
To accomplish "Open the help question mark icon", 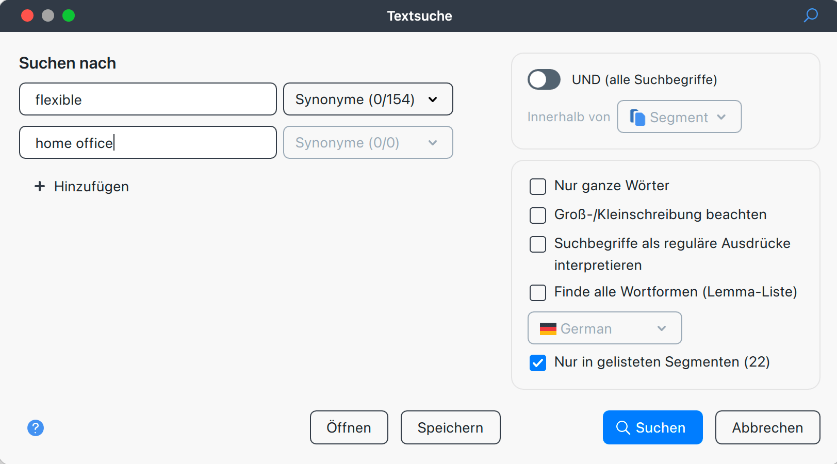I will tap(36, 428).
